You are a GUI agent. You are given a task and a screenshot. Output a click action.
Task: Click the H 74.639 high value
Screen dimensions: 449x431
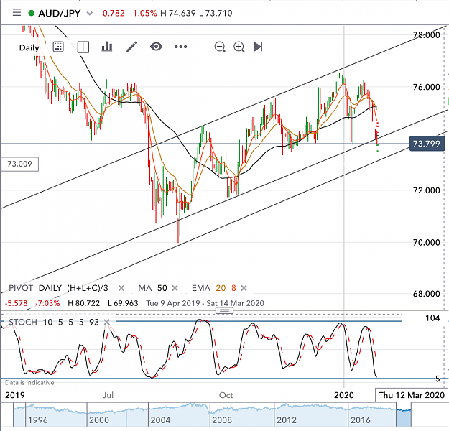178,13
